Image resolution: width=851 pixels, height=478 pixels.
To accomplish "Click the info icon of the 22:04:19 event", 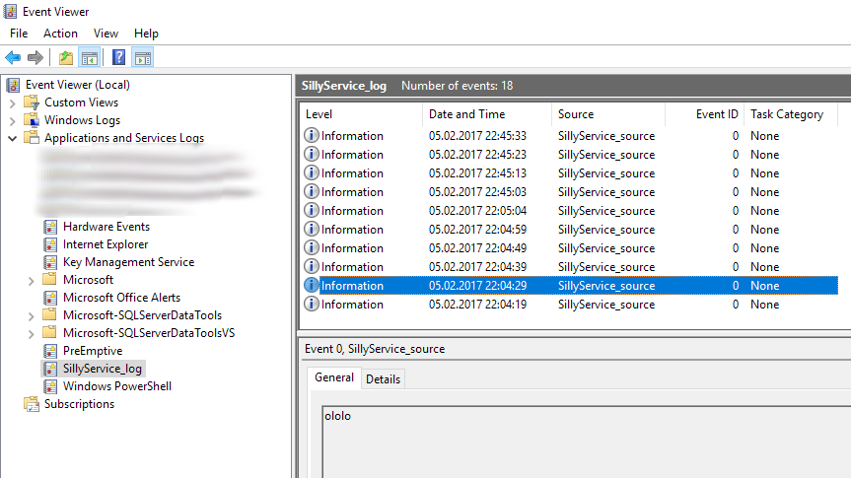I will click(311, 304).
